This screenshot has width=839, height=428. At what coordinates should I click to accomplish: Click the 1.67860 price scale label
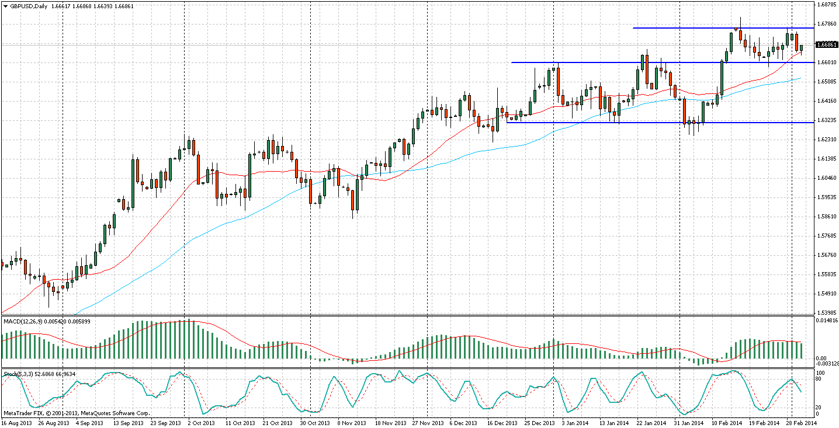click(x=826, y=24)
